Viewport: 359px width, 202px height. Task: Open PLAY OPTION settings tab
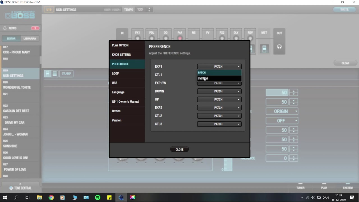[x=127, y=45]
